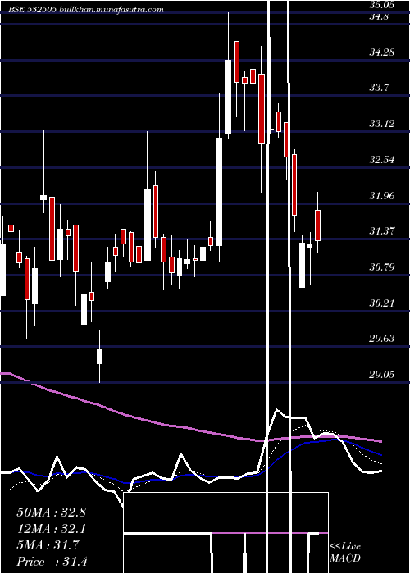Click the 30.21 price axis label
Viewport: 410px width, 574px height.
pyautogui.click(x=382, y=303)
